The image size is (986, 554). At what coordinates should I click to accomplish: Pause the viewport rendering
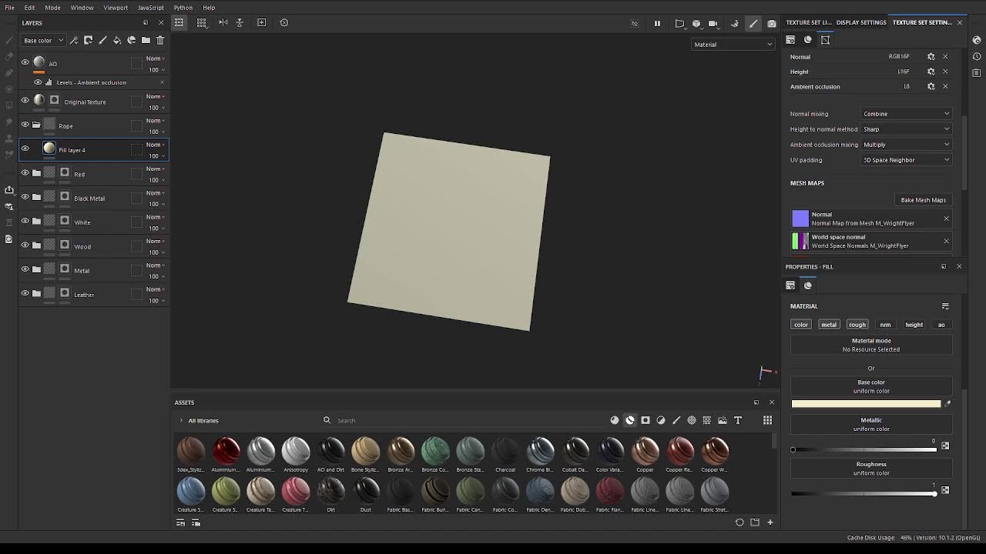click(x=657, y=23)
